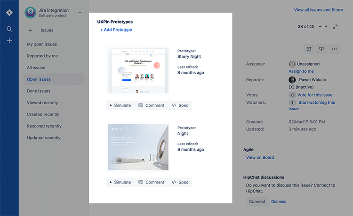Click the plus create icon in sidebar
This screenshot has height=216, width=353.
[9, 41]
